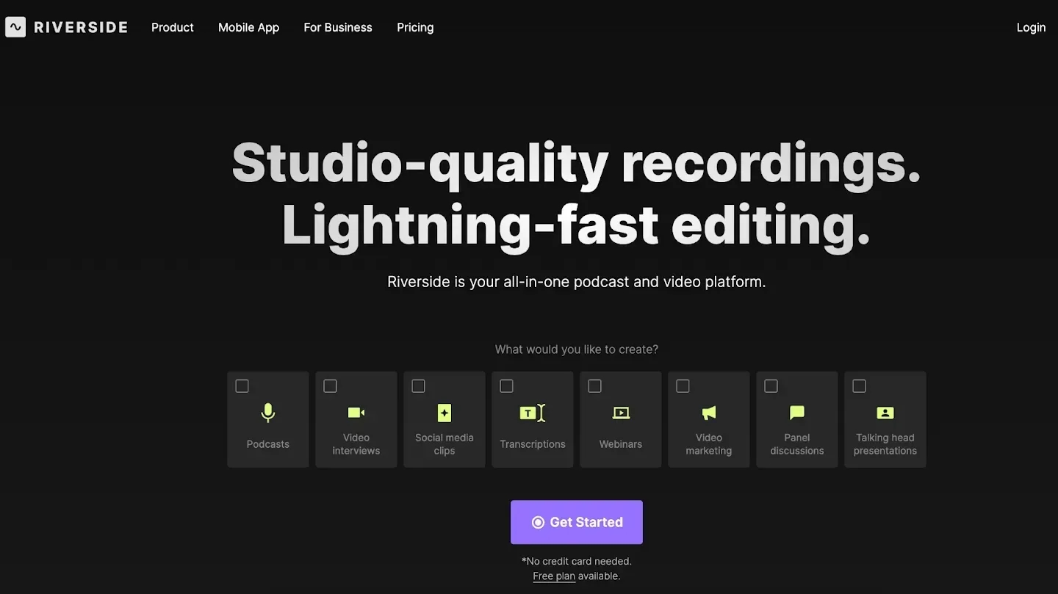Image resolution: width=1058 pixels, height=594 pixels.
Task: Click the 'What would you like to create?' text
Action: [577, 349]
